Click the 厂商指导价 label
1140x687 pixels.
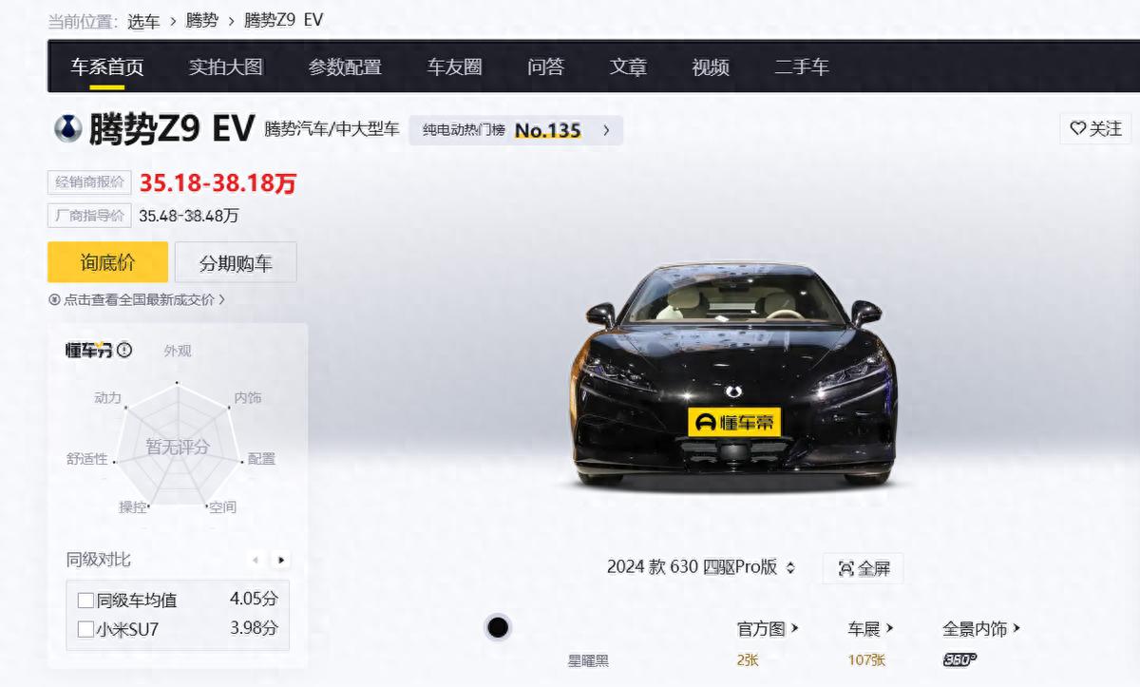[x=89, y=216]
